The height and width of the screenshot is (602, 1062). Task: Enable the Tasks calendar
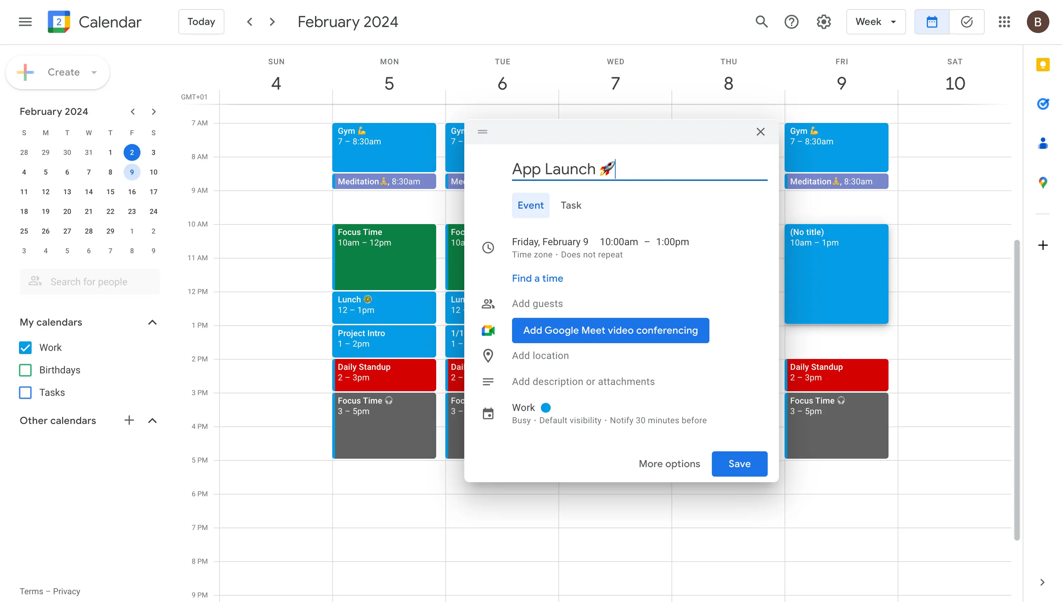point(25,392)
